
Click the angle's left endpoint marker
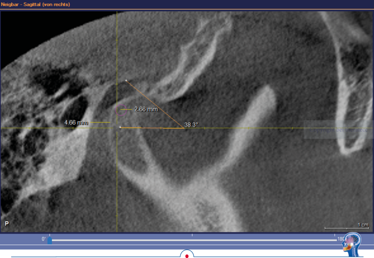click(x=120, y=127)
